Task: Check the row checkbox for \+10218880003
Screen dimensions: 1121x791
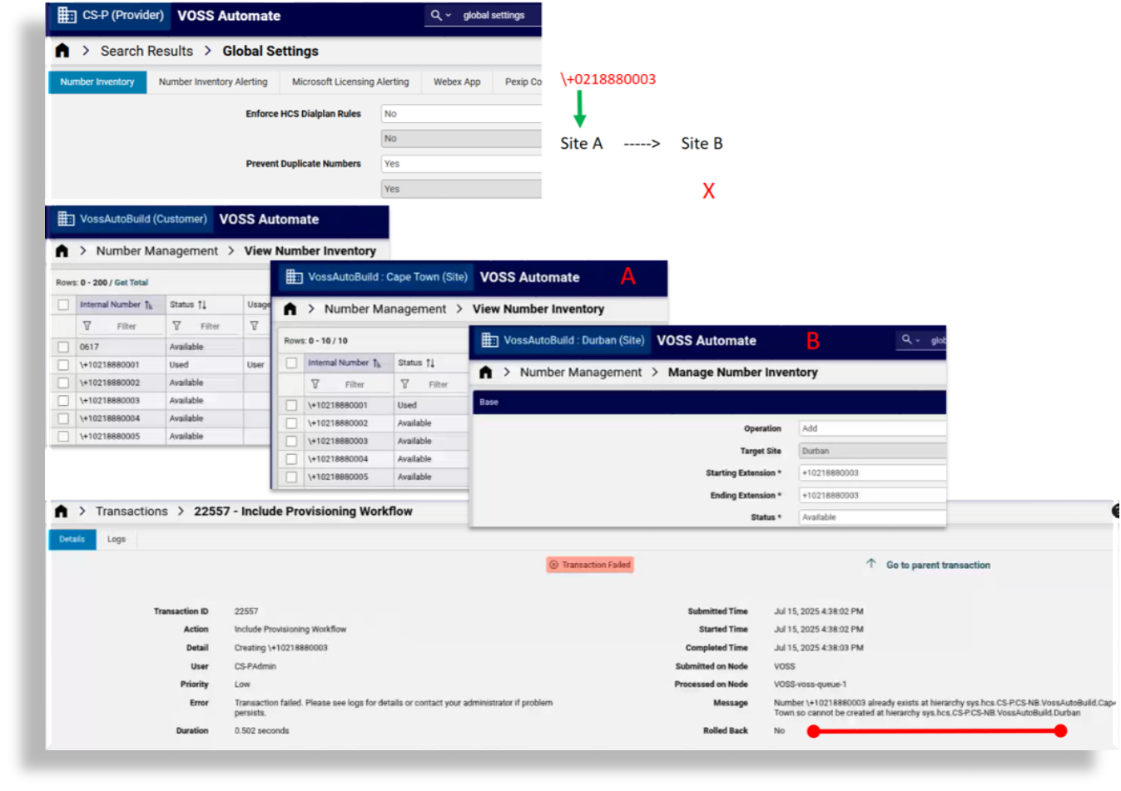Action: pos(62,400)
